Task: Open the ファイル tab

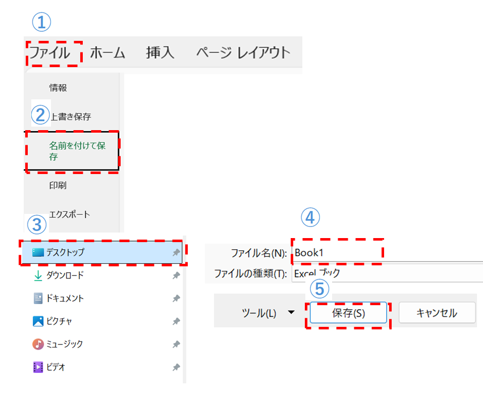Action: pos(49,52)
